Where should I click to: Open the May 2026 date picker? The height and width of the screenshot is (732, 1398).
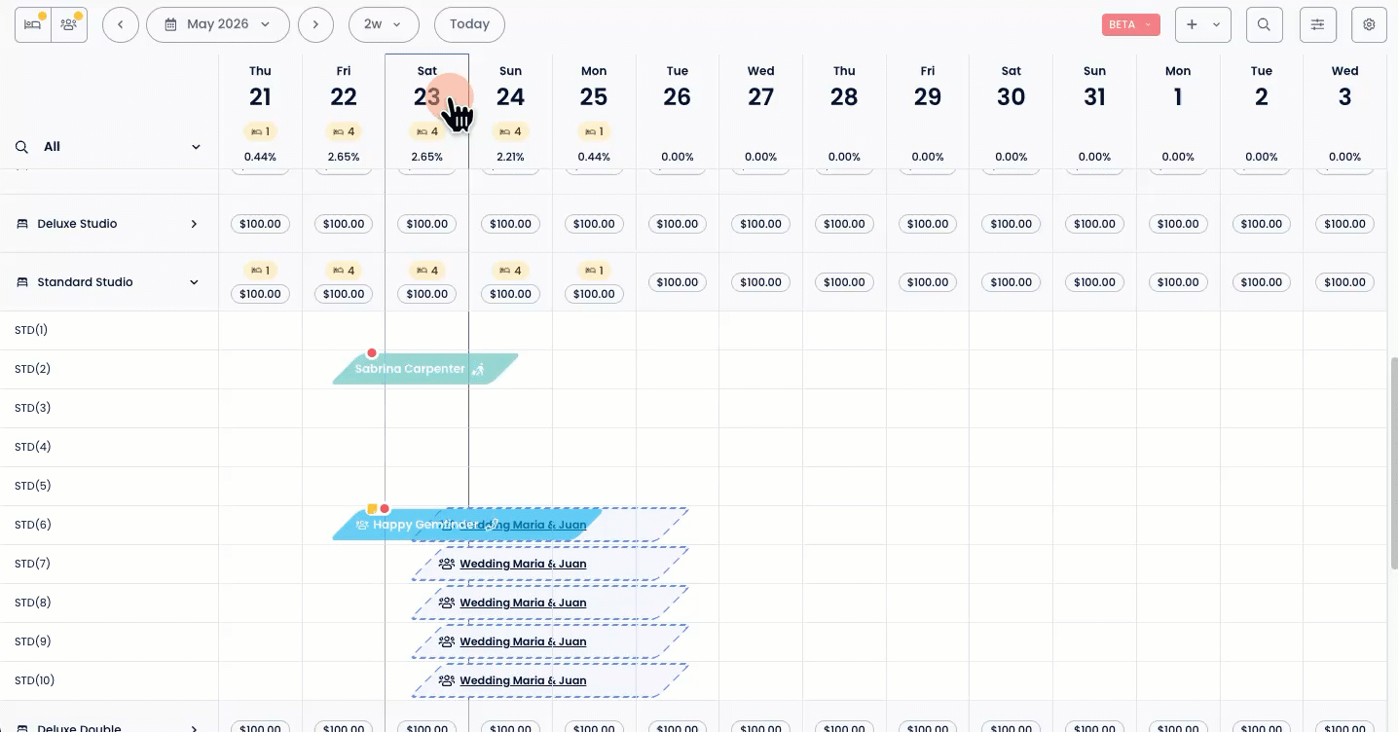pyautogui.click(x=217, y=24)
